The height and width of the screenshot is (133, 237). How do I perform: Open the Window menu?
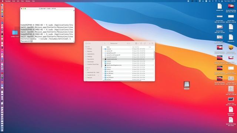28,1
